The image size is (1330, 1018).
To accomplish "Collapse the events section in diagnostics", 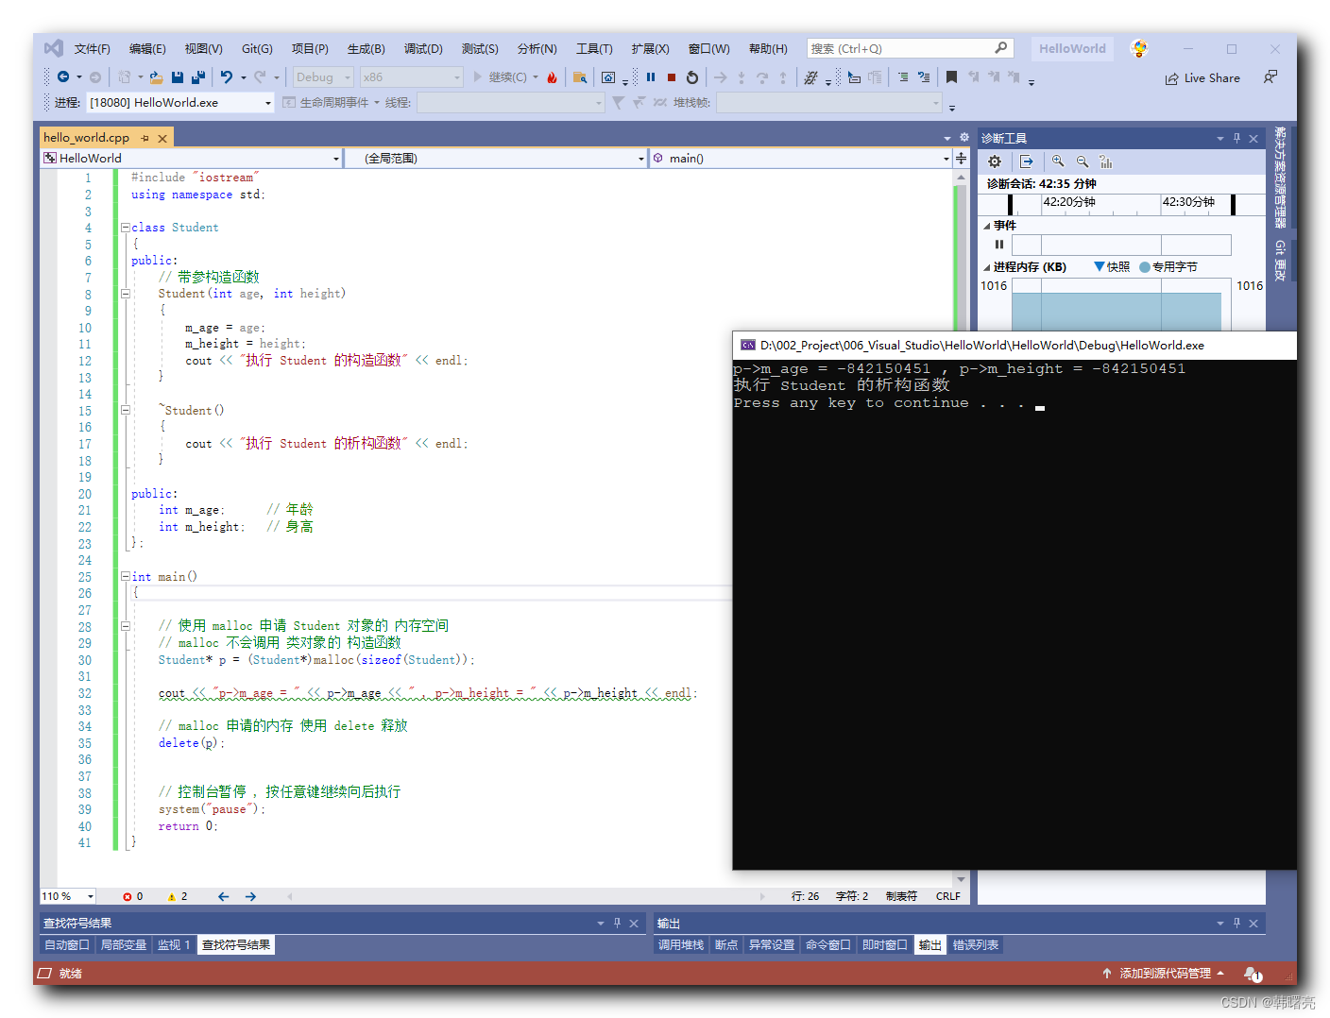I will [987, 226].
